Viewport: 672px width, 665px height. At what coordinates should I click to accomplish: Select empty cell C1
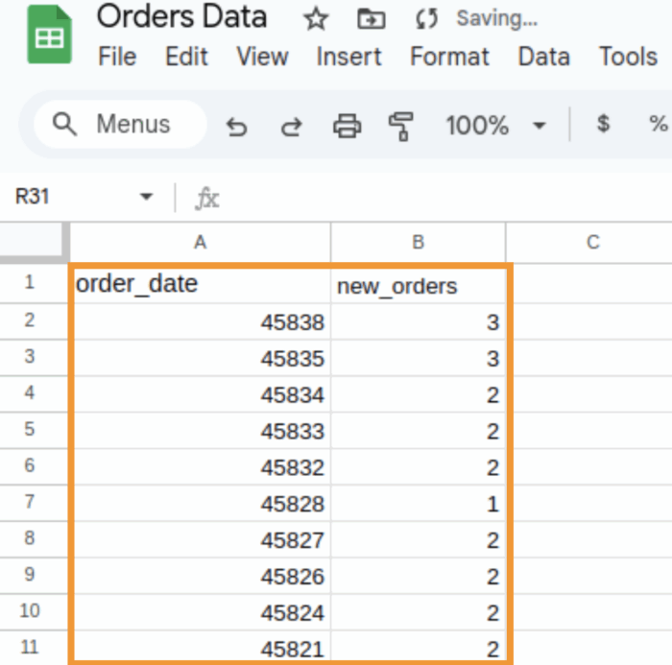coord(592,284)
